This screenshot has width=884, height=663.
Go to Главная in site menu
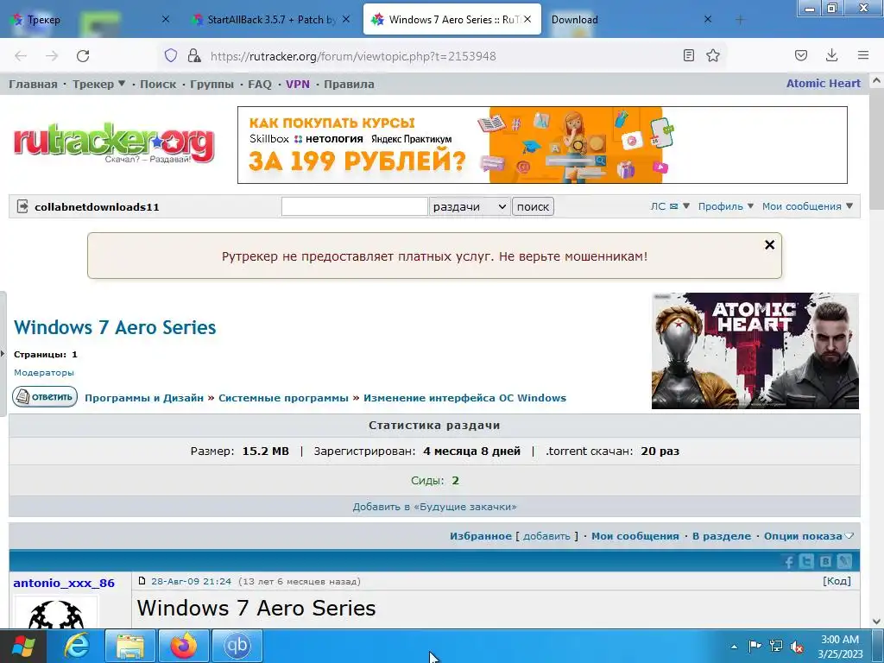34,84
